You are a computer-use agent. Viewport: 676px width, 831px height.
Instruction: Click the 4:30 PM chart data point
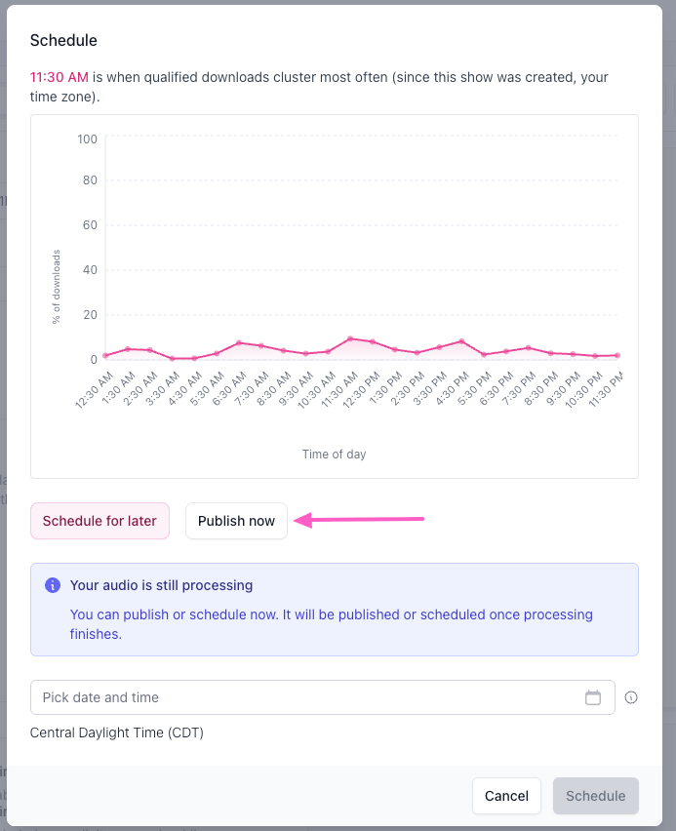(x=461, y=341)
